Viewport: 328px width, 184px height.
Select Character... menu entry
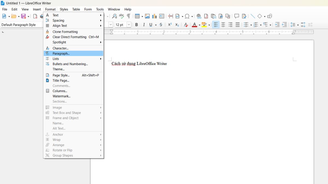coord(74,48)
